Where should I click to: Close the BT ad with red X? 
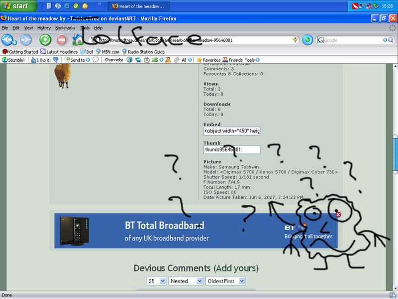(338, 215)
